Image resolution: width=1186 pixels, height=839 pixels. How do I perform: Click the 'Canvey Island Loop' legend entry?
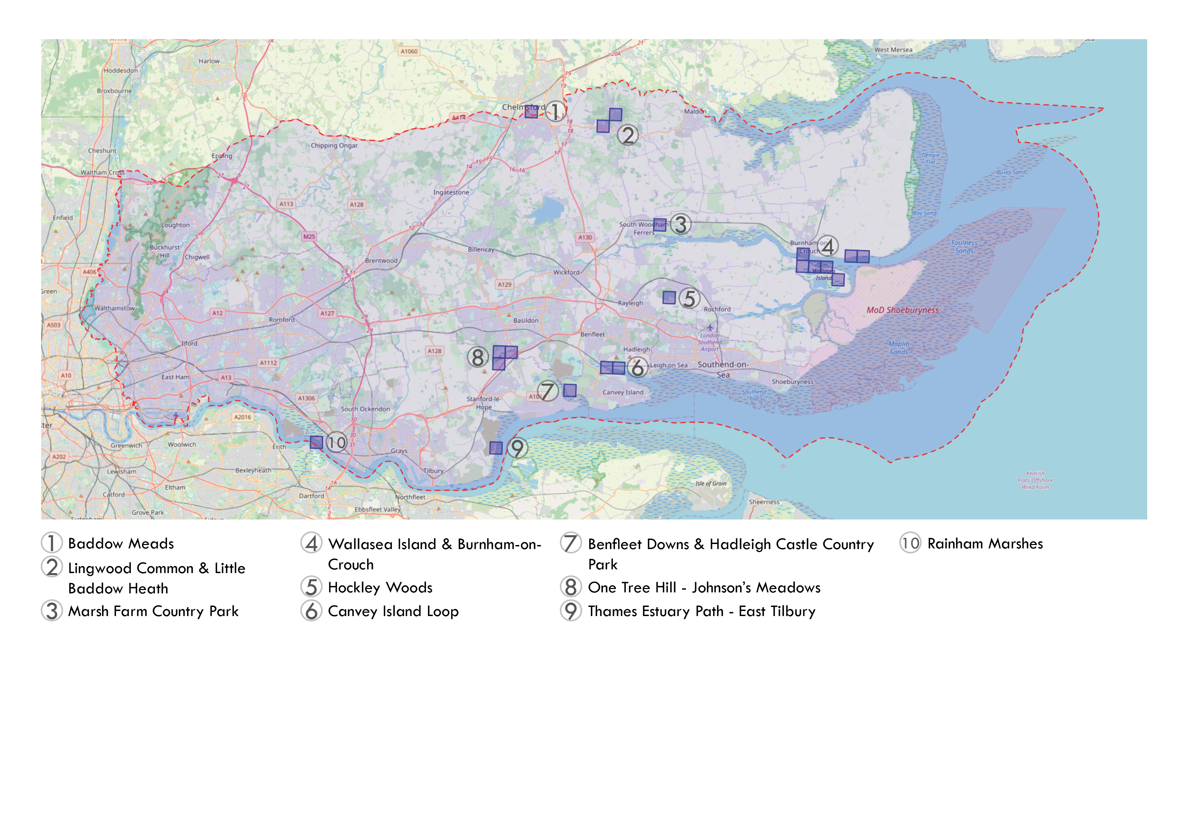point(393,612)
